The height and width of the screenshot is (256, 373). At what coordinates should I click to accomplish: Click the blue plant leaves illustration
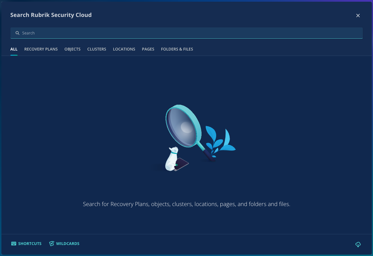pos(220,140)
